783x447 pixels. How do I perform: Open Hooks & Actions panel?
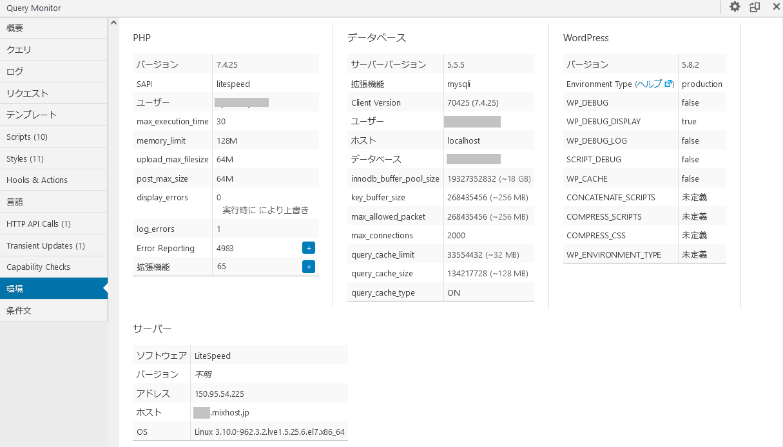tap(53, 180)
